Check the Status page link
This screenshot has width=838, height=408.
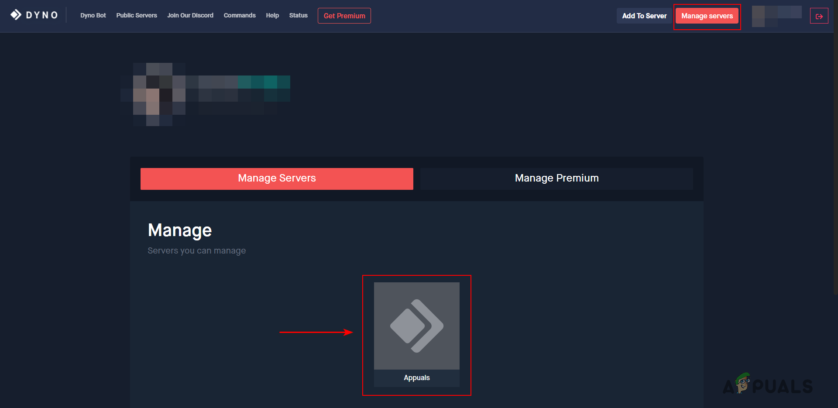pos(298,15)
